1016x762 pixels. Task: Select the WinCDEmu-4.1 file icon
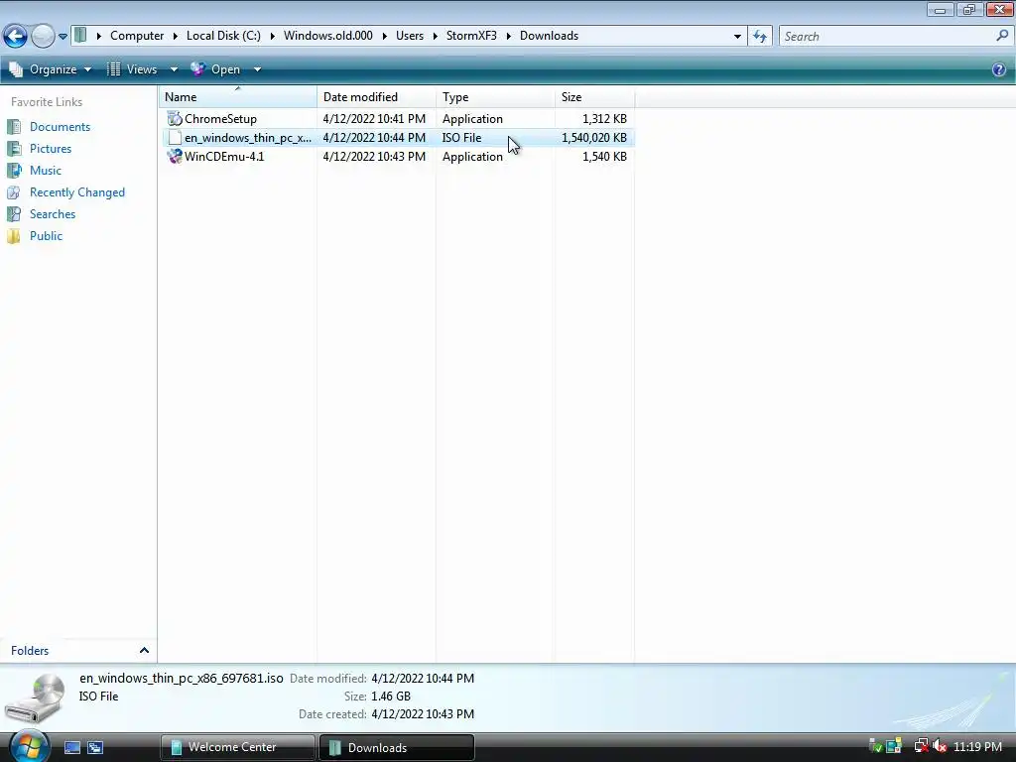click(x=175, y=156)
